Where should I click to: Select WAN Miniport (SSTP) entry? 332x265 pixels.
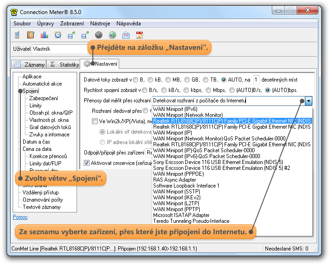pos(232,192)
